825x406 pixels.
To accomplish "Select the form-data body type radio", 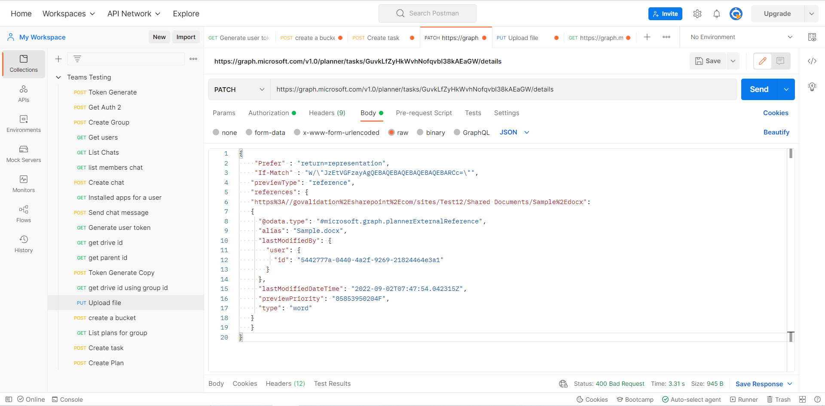I will click(x=249, y=132).
